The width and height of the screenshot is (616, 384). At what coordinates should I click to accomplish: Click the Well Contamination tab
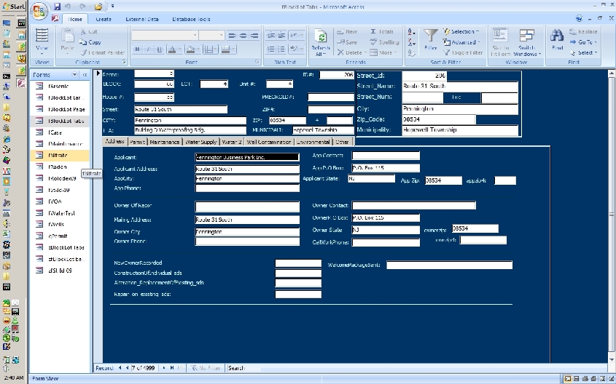click(x=269, y=142)
